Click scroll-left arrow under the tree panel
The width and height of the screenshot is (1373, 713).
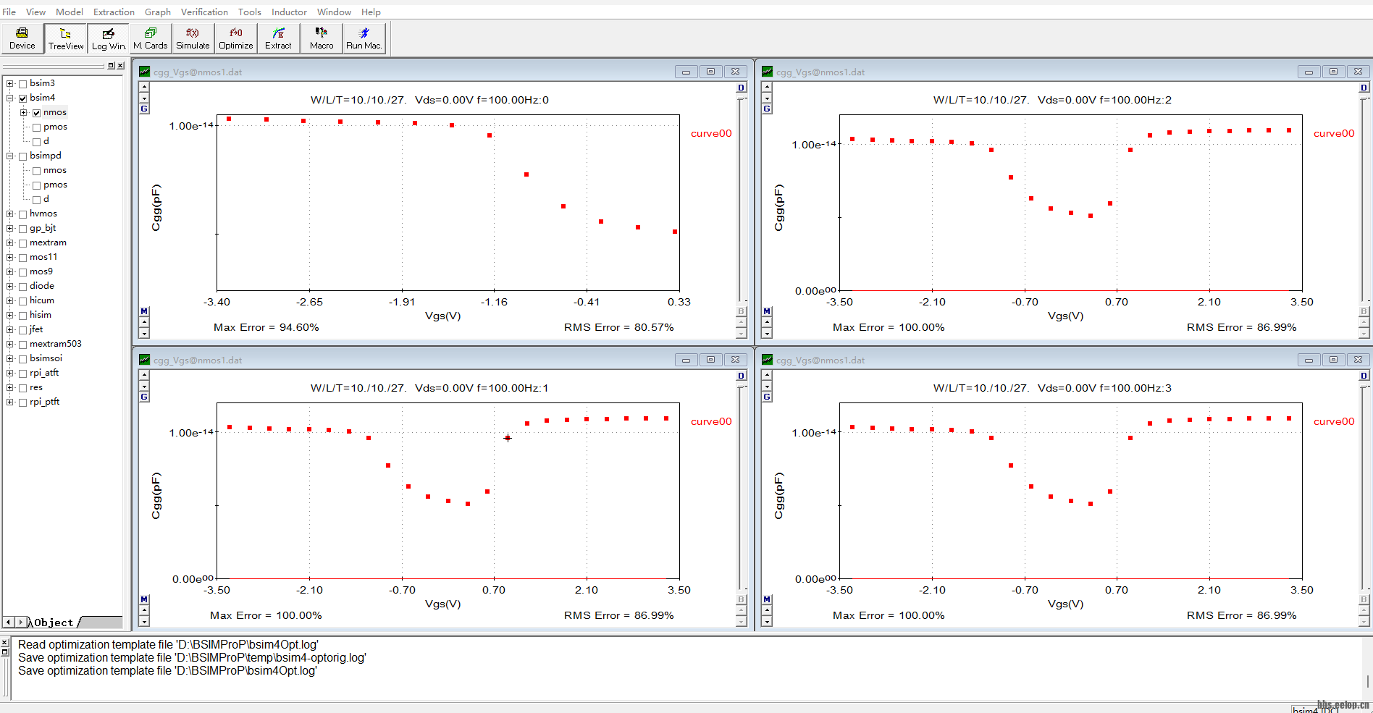click(x=8, y=623)
